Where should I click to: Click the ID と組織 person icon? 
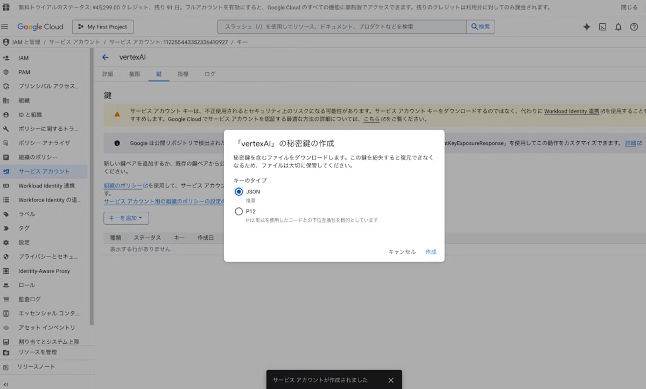coord(6,115)
